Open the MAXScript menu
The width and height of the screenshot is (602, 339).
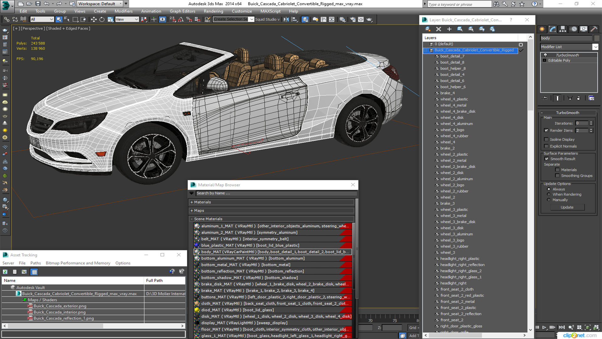click(x=270, y=11)
